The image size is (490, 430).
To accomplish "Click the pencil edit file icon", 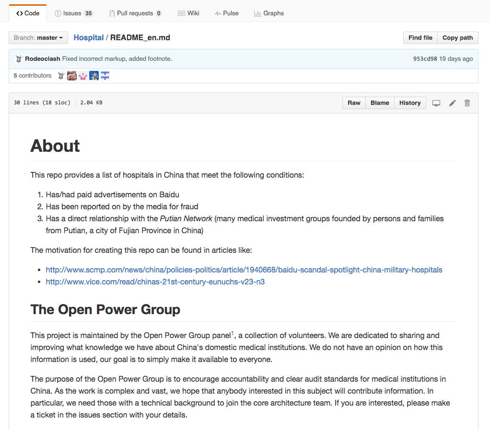I will [x=452, y=103].
